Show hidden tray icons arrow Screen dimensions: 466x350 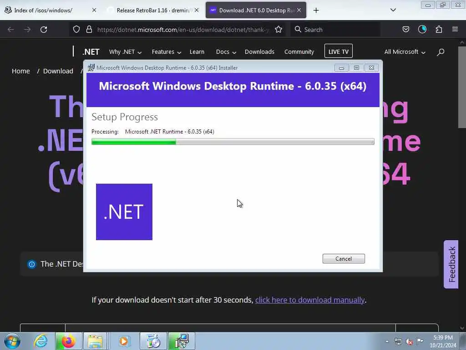387,341
